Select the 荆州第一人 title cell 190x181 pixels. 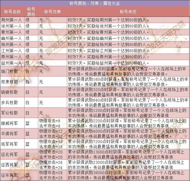pos(12,20)
